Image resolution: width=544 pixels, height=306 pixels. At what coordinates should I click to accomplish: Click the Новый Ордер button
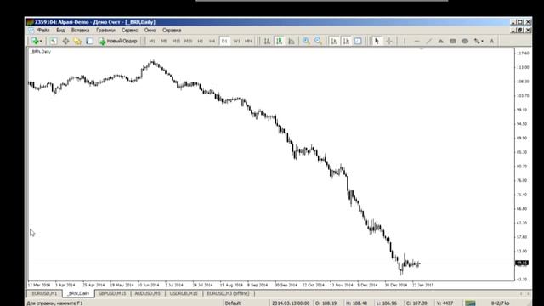pyautogui.click(x=118, y=41)
